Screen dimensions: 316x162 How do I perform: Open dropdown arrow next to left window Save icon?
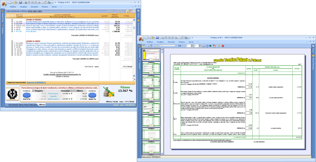[22, 3]
